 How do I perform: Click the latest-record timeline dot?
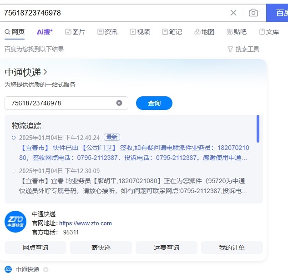14,138
